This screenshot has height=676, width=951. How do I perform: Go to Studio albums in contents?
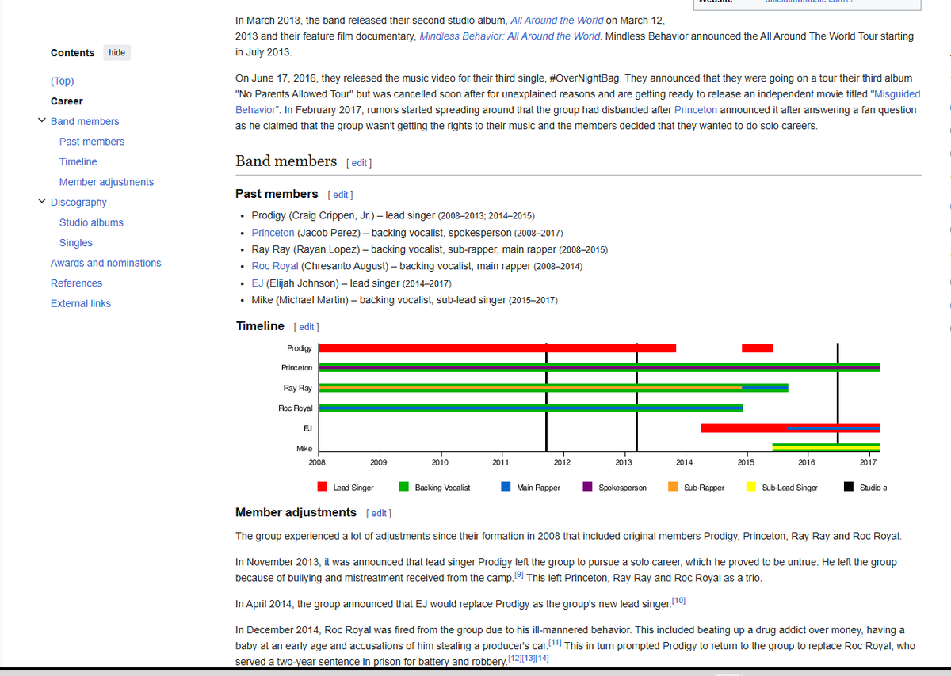click(x=91, y=222)
